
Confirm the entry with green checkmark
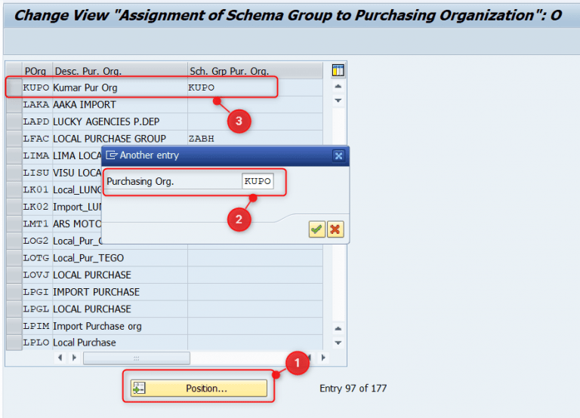(x=316, y=229)
